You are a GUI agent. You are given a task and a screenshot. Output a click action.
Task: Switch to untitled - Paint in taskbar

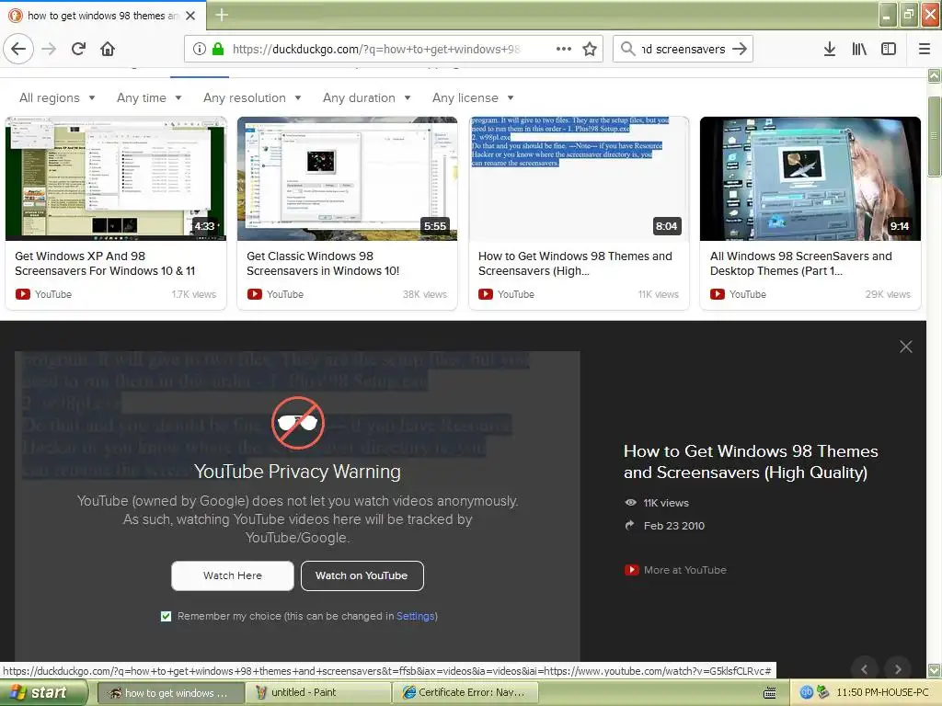coord(317,693)
